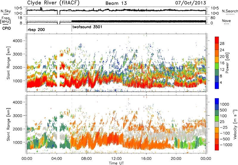Image resolution: width=238 pixels, height=165 pixels.
Task: Click the "18" frequency axis tick
Action: click(x=20, y=18)
